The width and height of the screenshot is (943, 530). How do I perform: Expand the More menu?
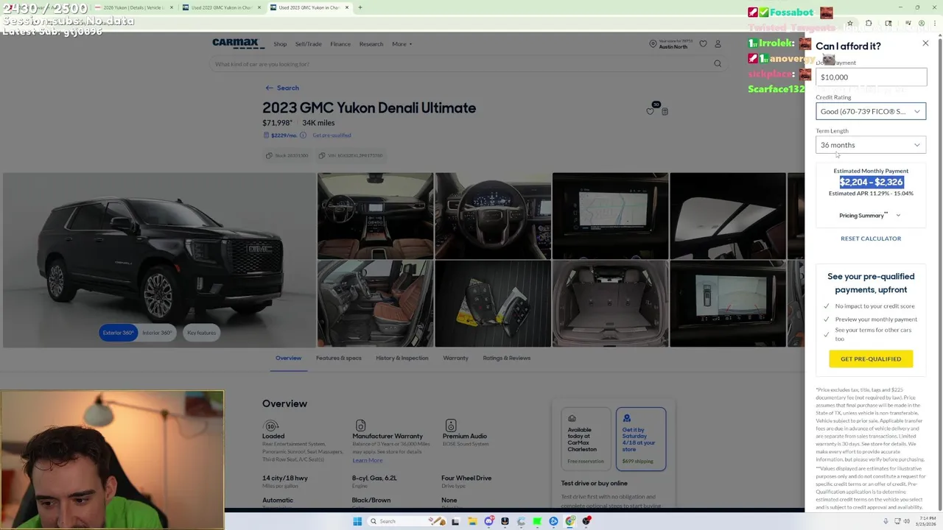pos(402,44)
